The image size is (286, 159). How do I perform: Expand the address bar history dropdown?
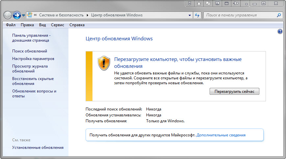click(x=190, y=15)
